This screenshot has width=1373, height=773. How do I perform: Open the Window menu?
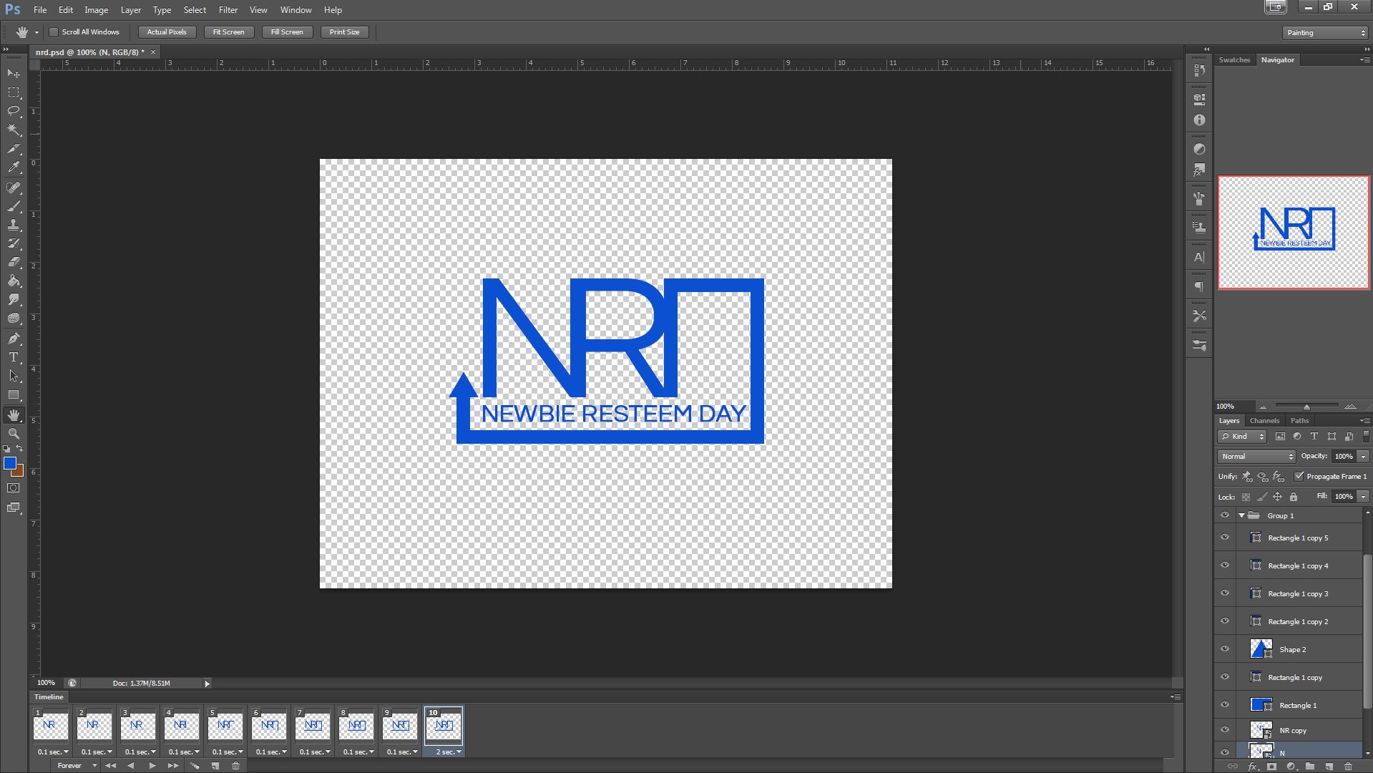295,10
